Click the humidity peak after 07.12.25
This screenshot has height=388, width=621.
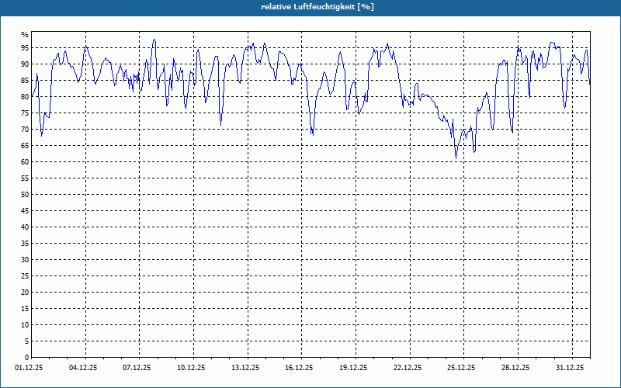154,40
